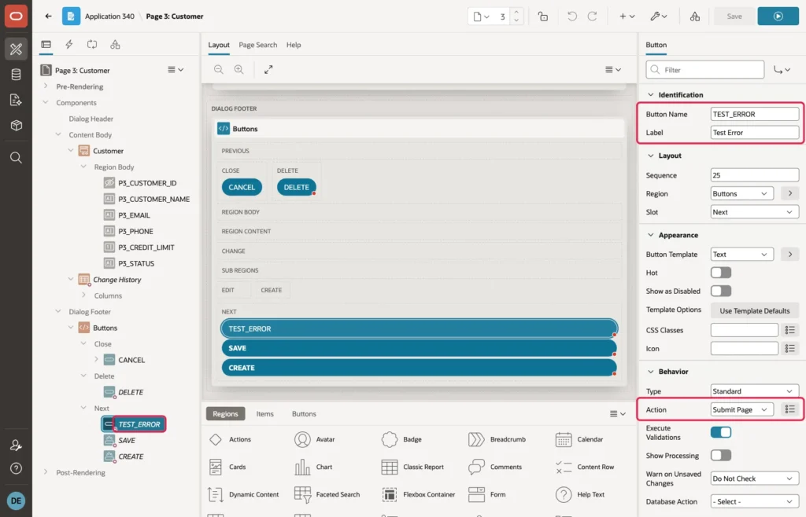806x517 pixels.
Task: Open Page Shared Components tab icon
Action: coord(115,45)
